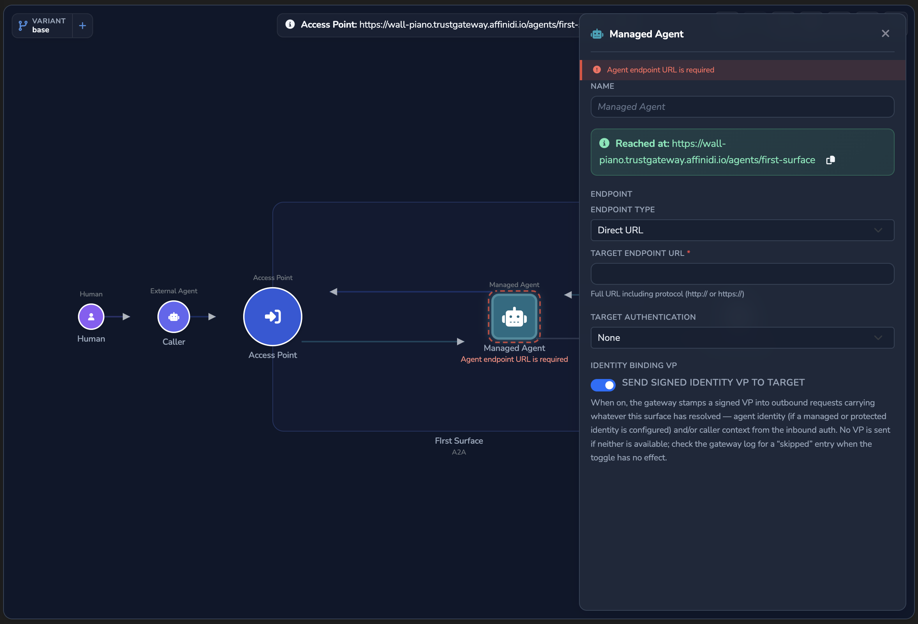The image size is (918, 624).
Task: Click the 'External Agent' label above Caller
Action: [173, 291]
